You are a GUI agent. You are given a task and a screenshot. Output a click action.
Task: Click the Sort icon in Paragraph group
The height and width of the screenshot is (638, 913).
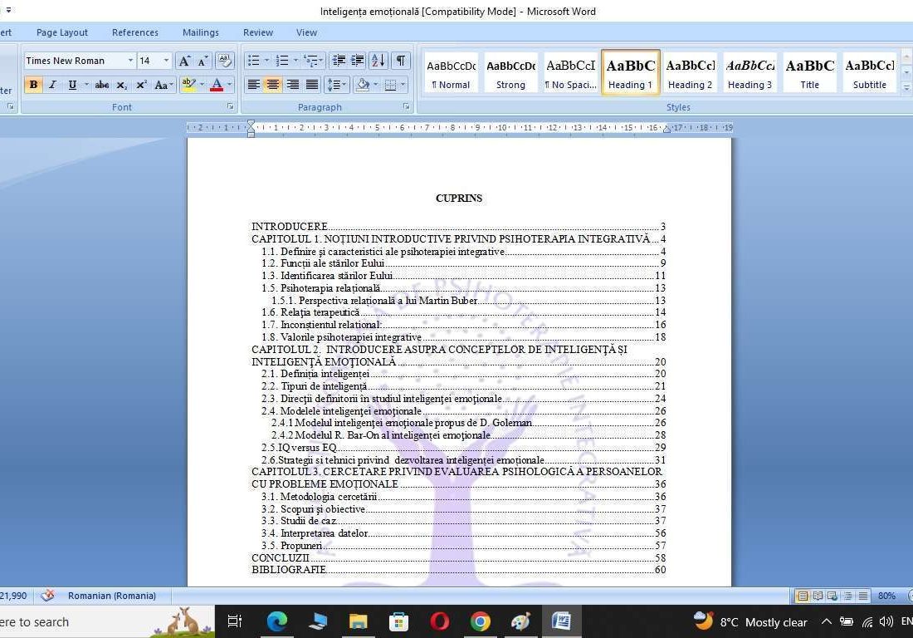(x=378, y=61)
